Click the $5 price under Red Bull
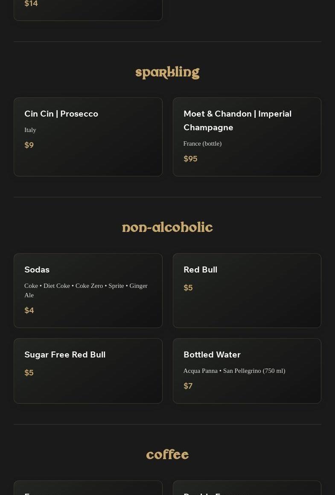335x495 pixels. point(188,288)
